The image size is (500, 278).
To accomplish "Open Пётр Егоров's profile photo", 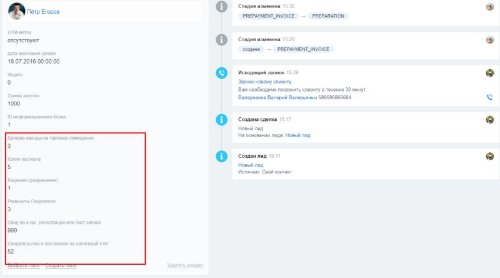I will coord(17,11).
